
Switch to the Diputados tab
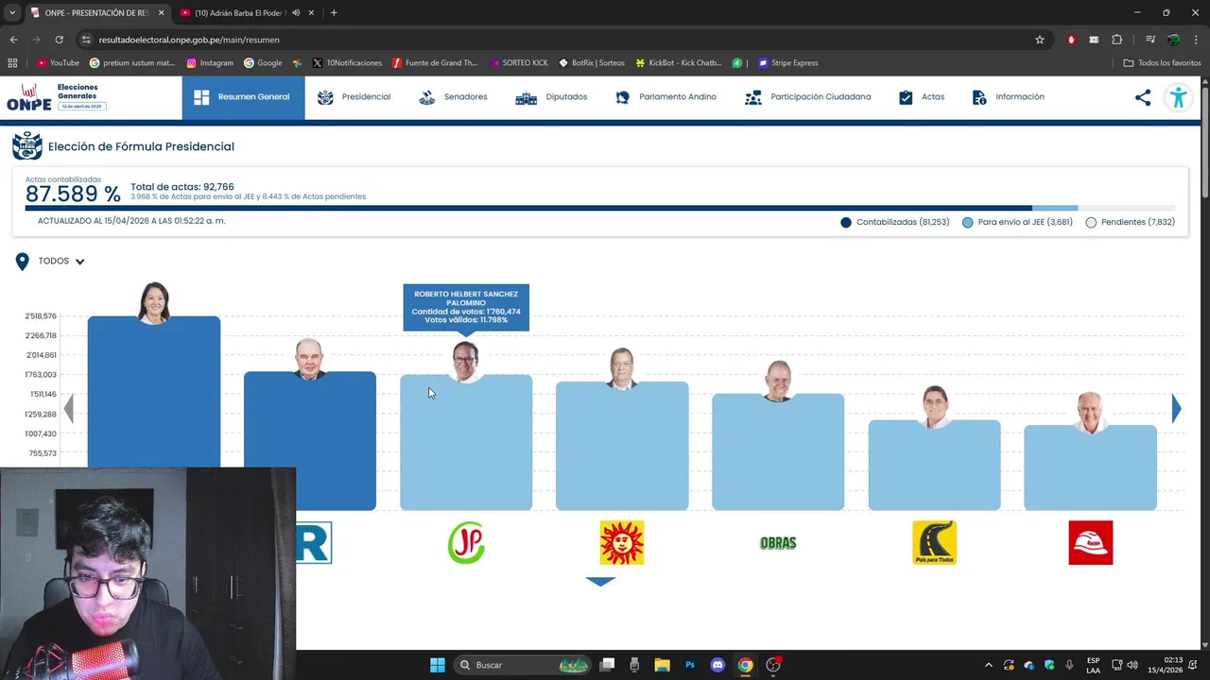(551, 97)
